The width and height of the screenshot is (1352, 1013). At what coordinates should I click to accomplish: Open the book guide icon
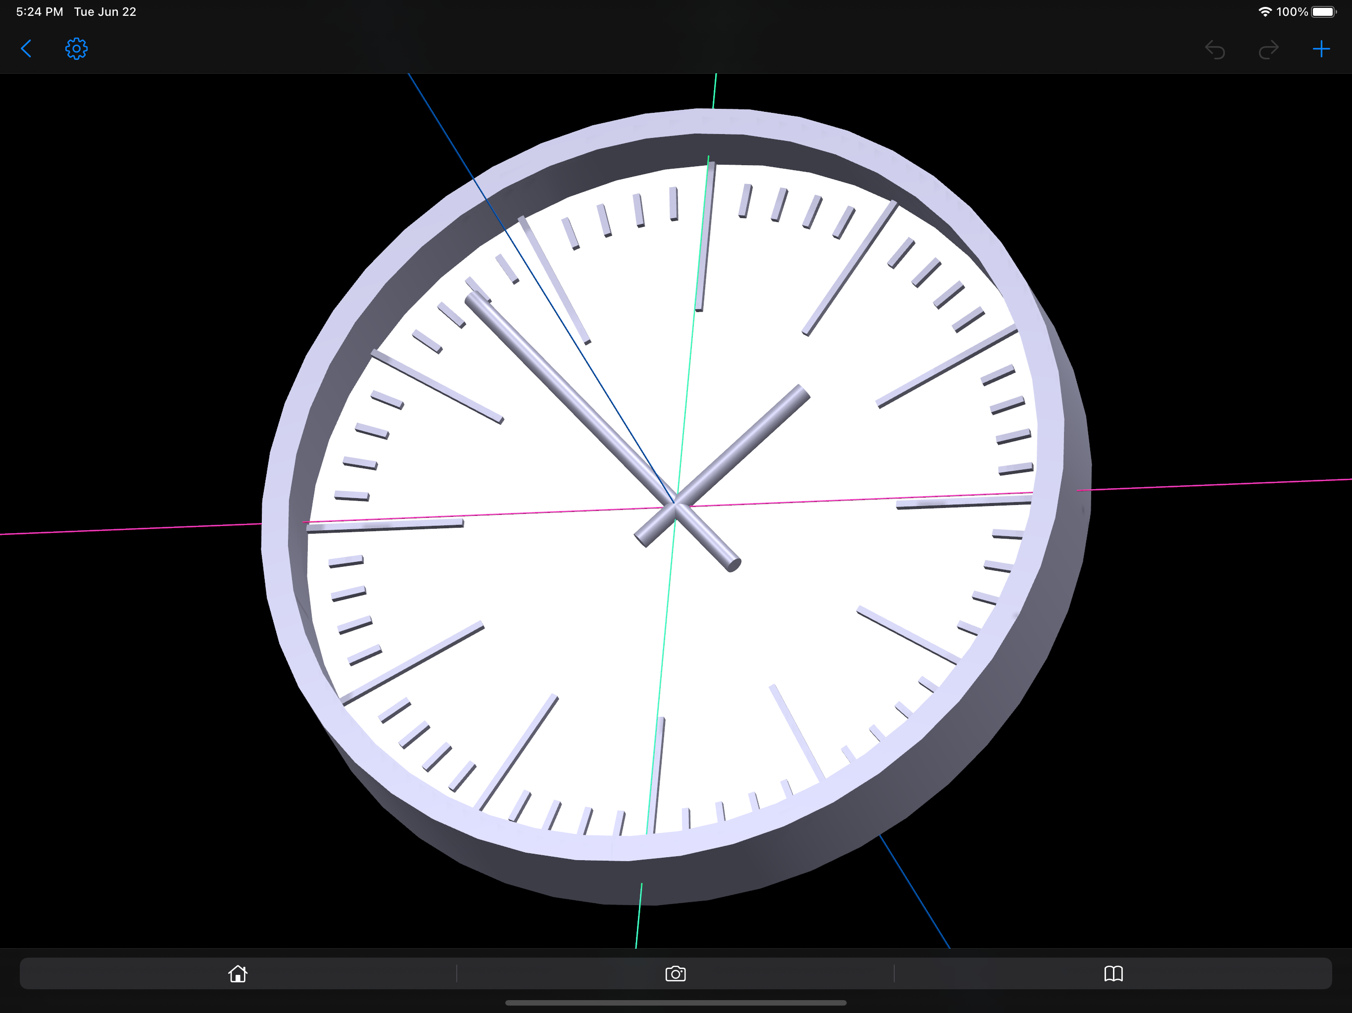tap(1113, 973)
